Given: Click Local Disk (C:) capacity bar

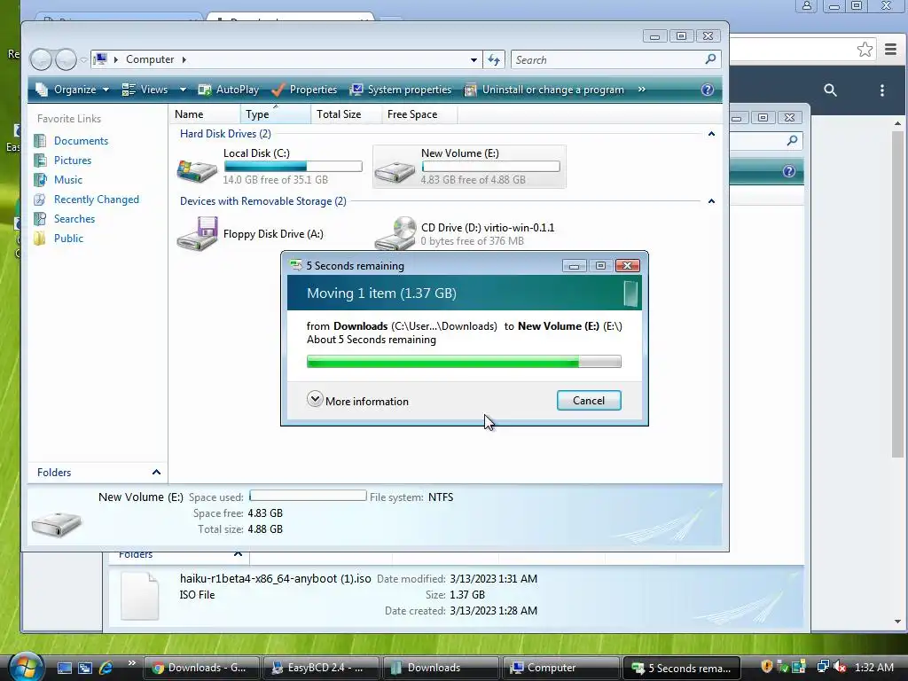Looking at the screenshot, I should 293,167.
